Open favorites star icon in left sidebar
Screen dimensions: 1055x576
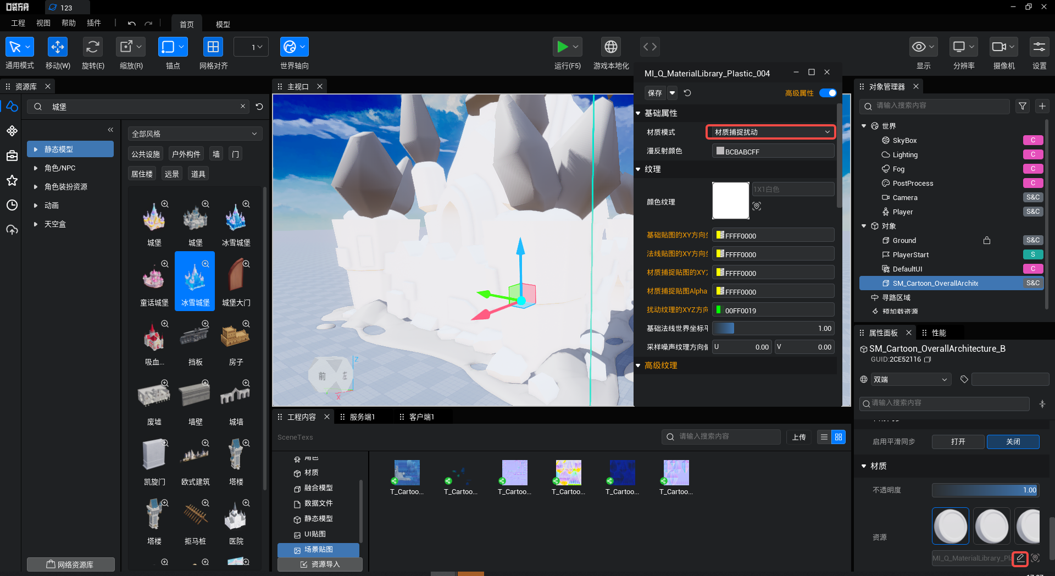(12, 180)
